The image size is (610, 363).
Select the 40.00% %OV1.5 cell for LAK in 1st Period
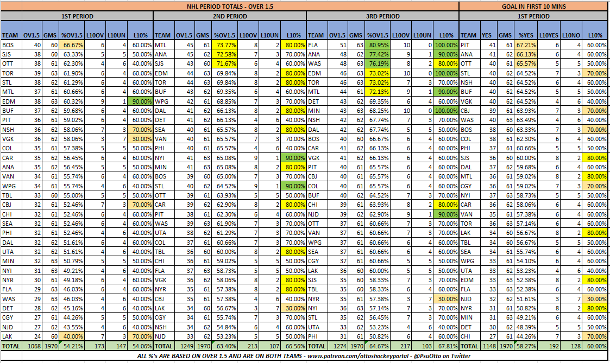click(x=71, y=336)
